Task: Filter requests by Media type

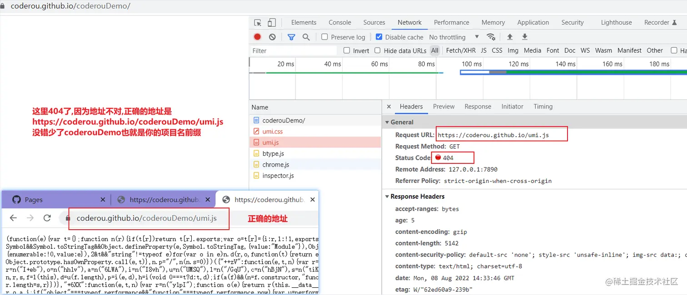Action: click(533, 50)
